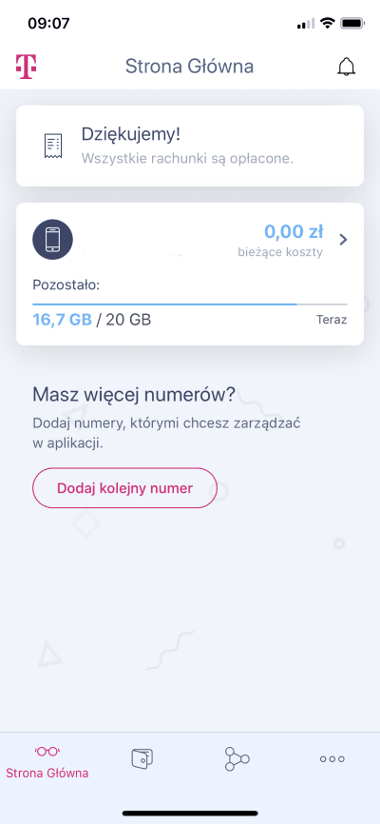Tap the battery status icon
This screenshot has width=380, height=824.
(x=352, y=23)
